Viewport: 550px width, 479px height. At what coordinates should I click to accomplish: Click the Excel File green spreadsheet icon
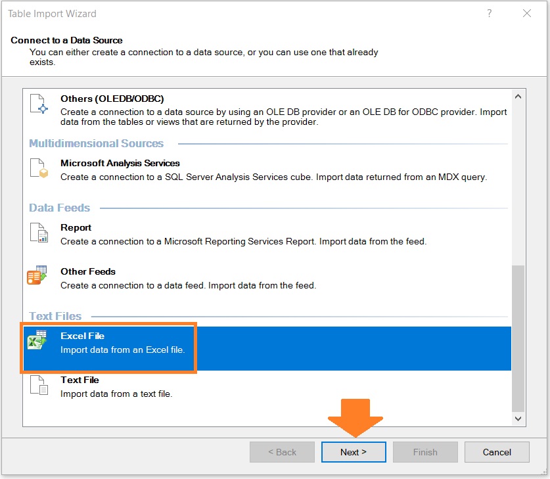pyautogui.click(x=37, y=340)
